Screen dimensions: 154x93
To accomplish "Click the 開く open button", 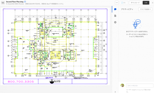I will (124, 3).
